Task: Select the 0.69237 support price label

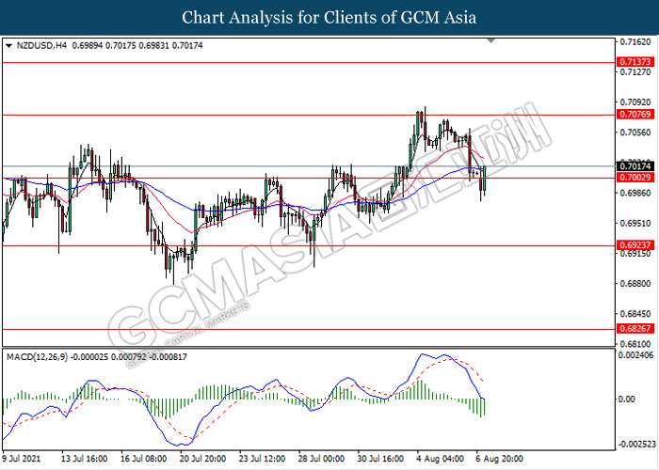Action: (x=635, y=245)
